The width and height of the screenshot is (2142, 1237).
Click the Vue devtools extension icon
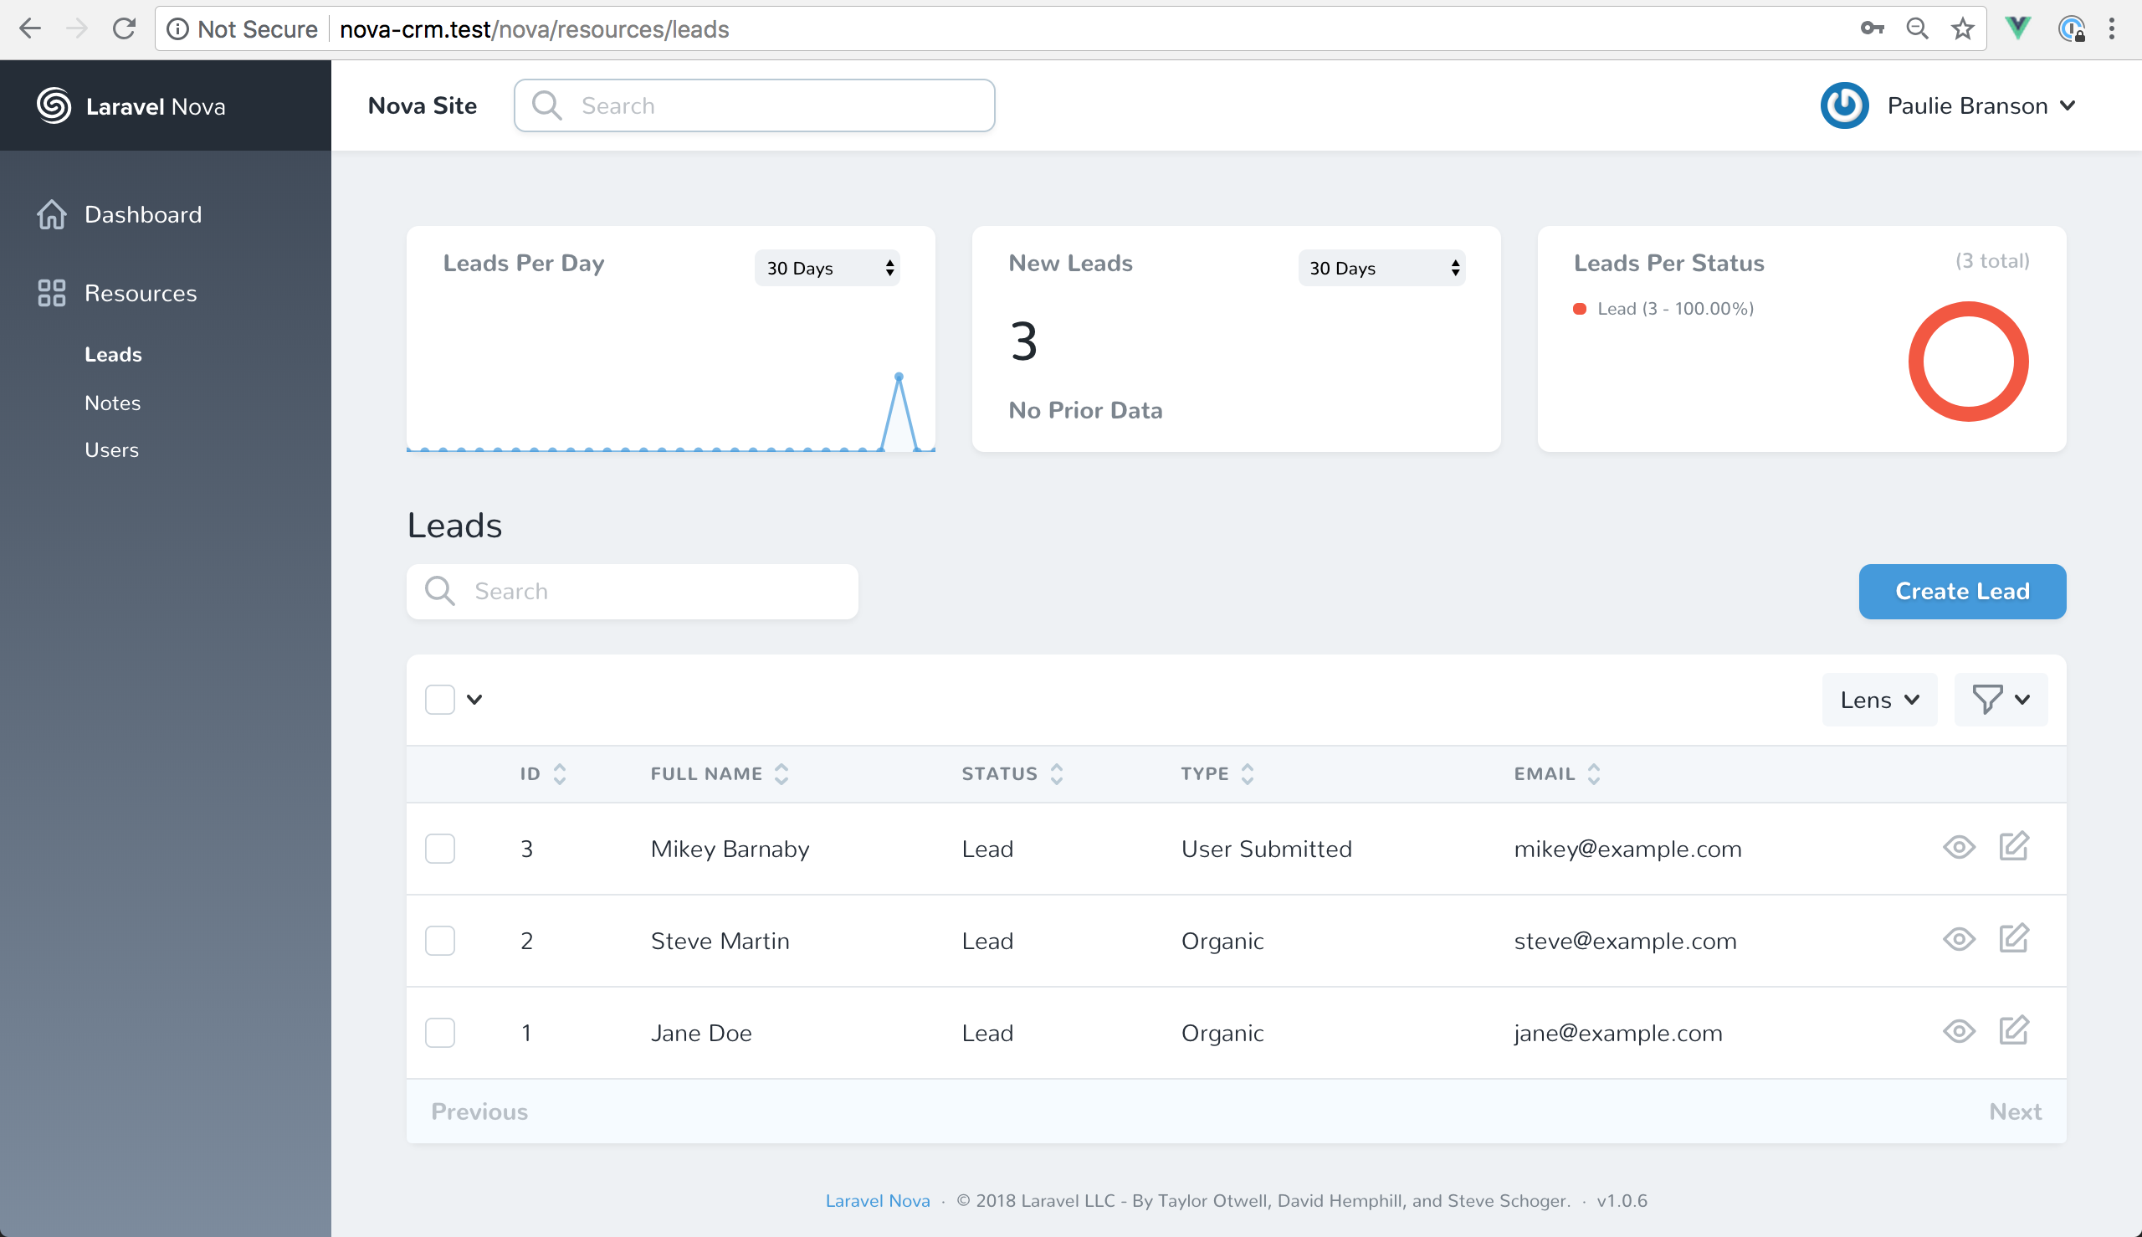tap(2018, 29)
